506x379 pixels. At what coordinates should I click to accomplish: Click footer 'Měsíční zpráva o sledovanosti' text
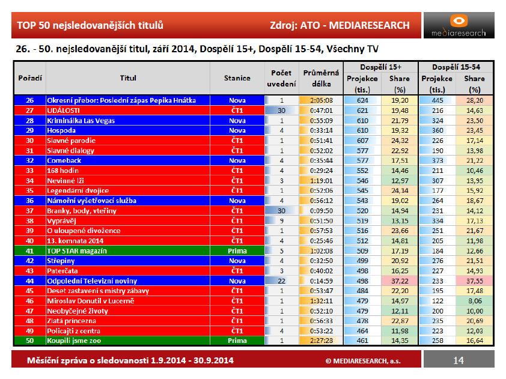130,360
